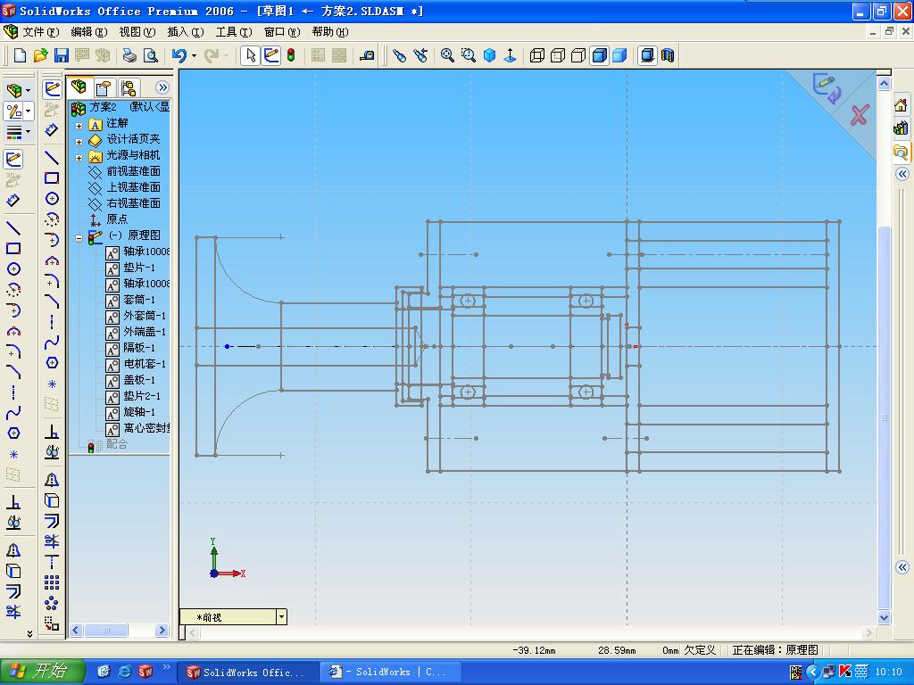This screenshot has height=685, width=914.
Task: Click the graphics area vertical scrollbar down arrow
Action: tap(884, 617)
